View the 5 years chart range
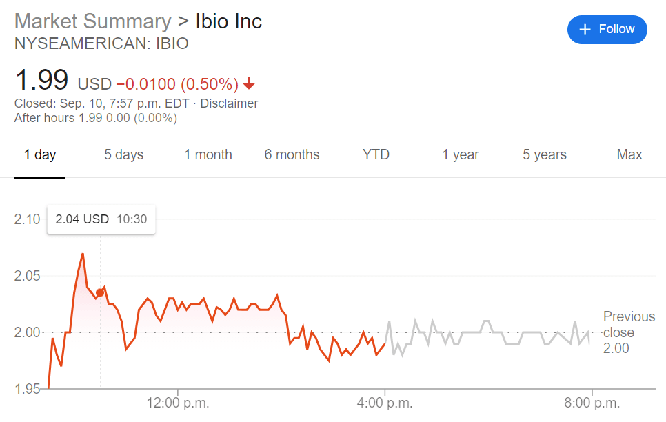Screen dimensions: 666x422 point(545,154)
